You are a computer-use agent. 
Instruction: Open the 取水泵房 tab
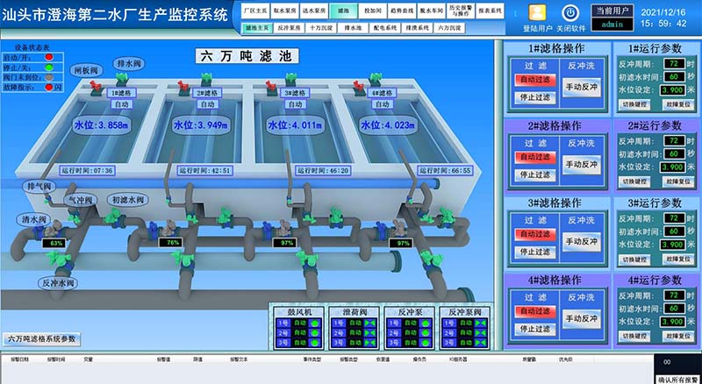[x=284, y=11]
